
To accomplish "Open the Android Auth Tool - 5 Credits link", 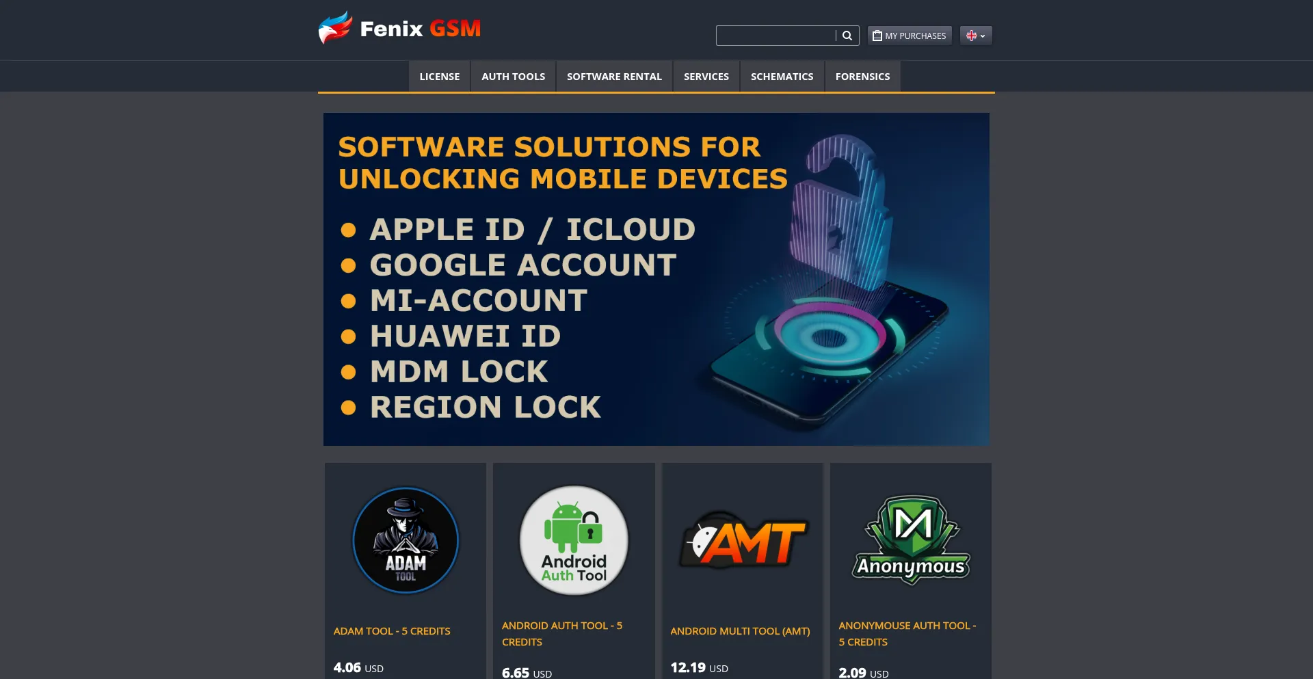I will [562, 634].
